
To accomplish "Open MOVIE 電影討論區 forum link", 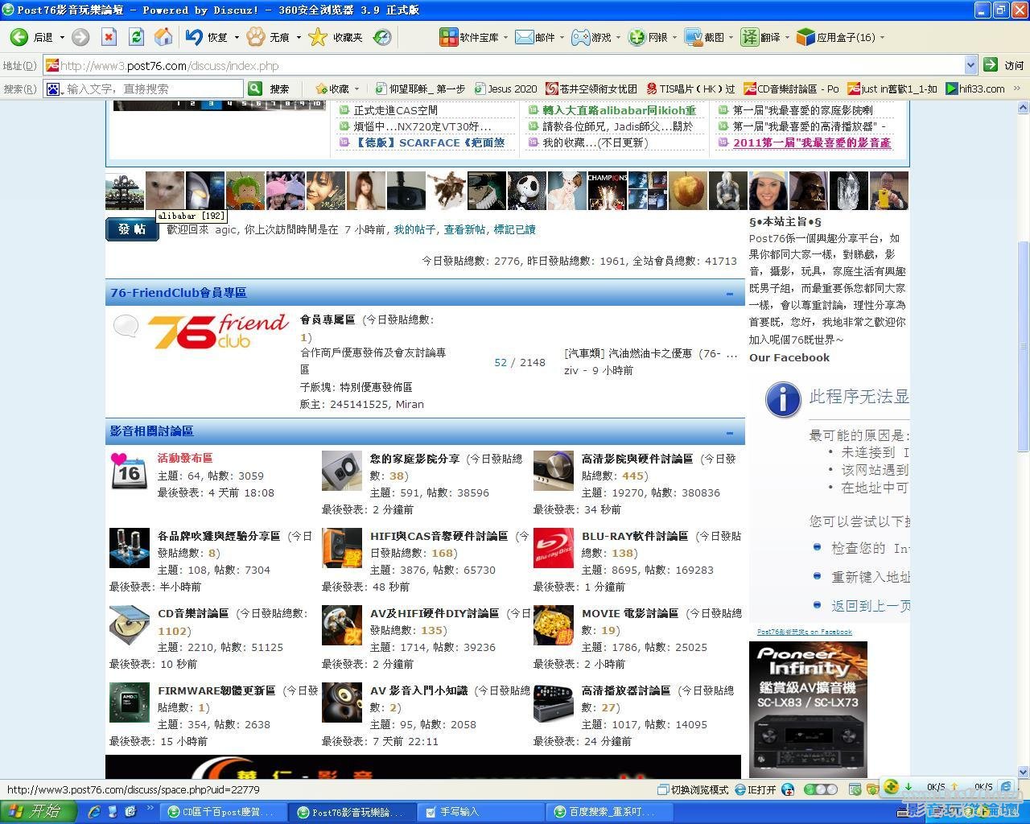I will [630, 613].
